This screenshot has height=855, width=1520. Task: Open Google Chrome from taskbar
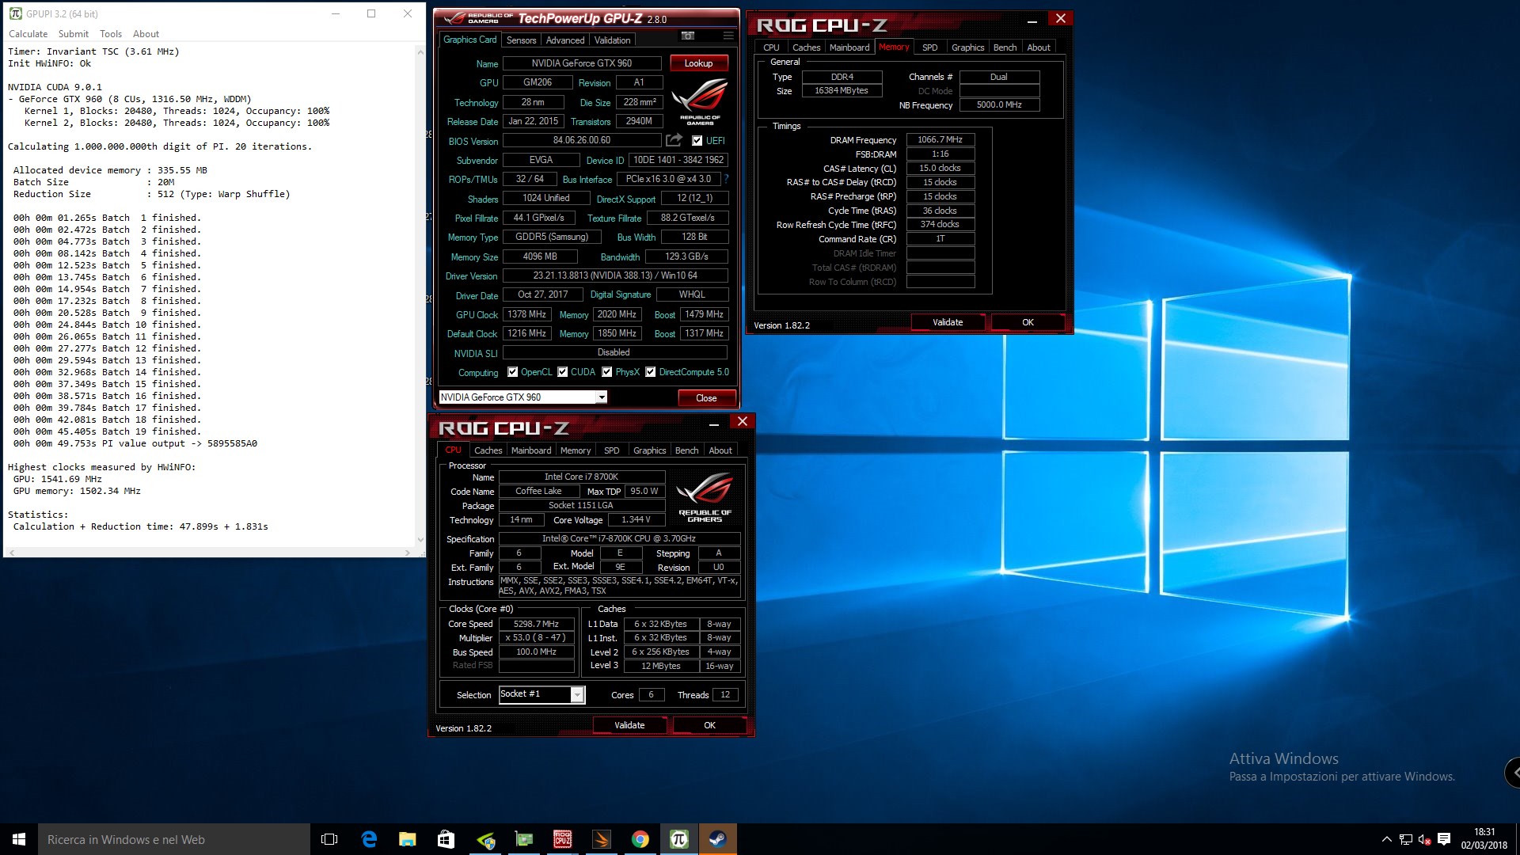click(x=640, y=839)
